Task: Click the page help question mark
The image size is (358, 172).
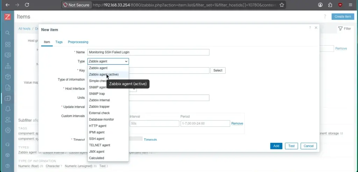Action: (325, 17)
